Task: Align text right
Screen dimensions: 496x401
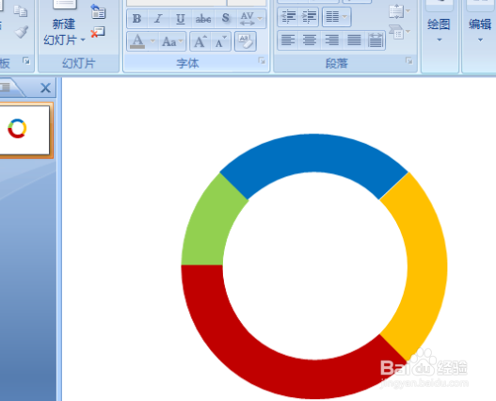Action: pos(331,40)
